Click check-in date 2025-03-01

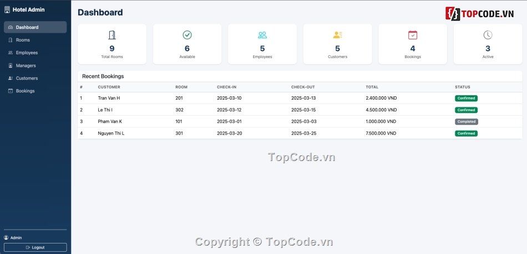pyautogui.click(x=229, y=122)
